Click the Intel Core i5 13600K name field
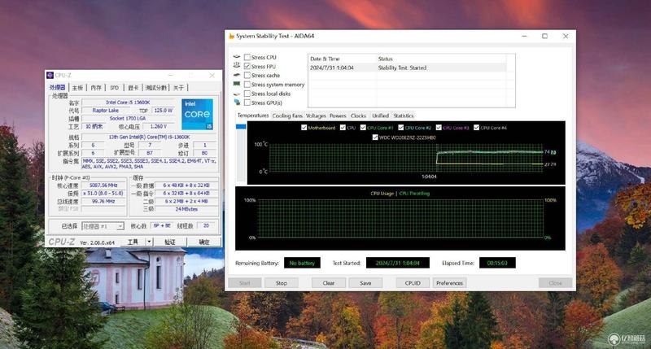Screen dimensions: 651x349 [128, 102]
